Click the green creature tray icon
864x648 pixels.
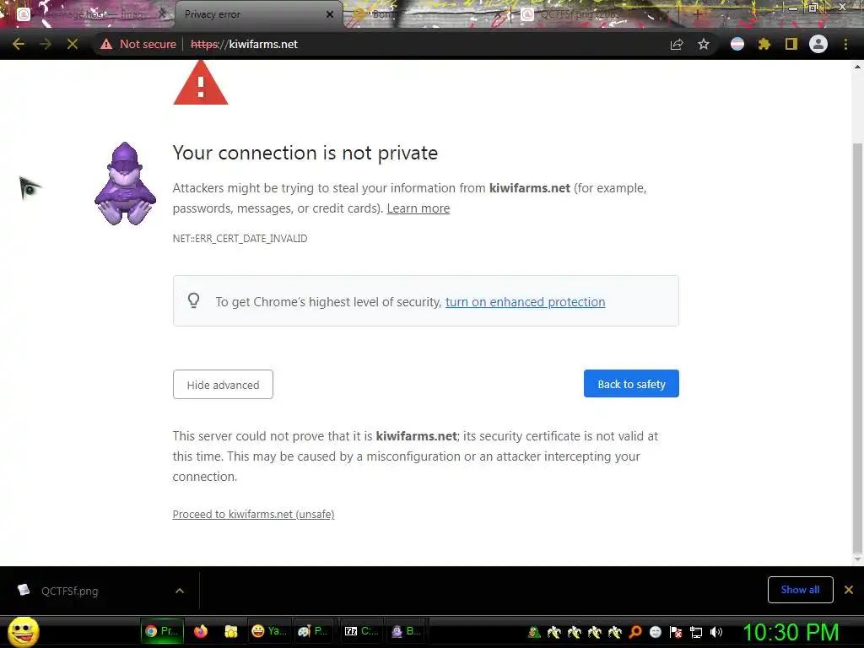[534, 632]
